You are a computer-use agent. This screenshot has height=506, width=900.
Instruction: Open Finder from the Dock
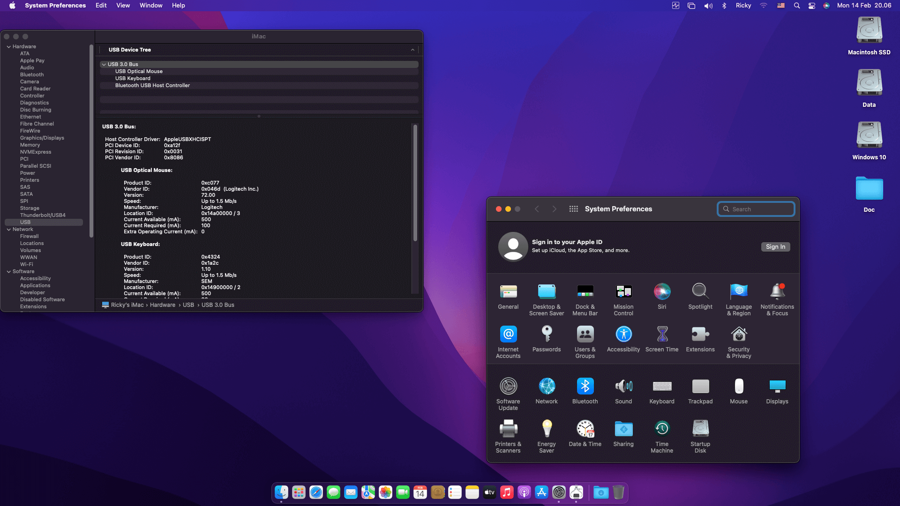281,492
